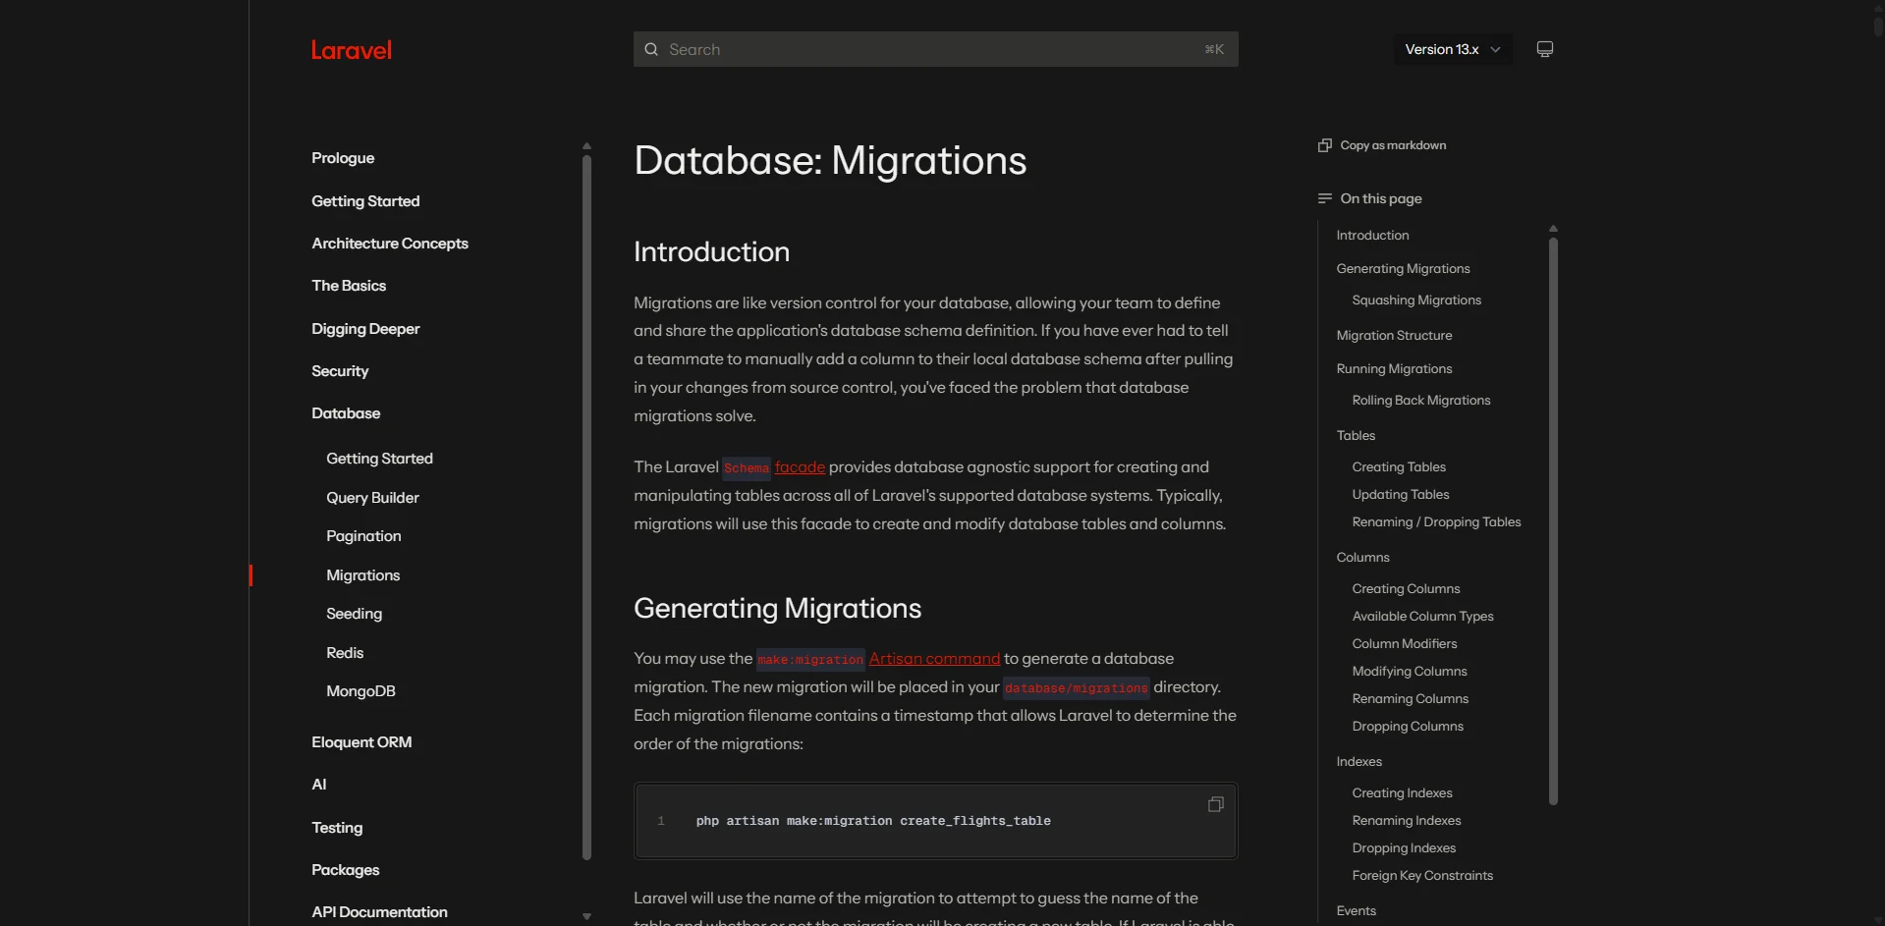Jump to Running Migrations section
Screen dimensions: 1885x926
(1394, 369)
